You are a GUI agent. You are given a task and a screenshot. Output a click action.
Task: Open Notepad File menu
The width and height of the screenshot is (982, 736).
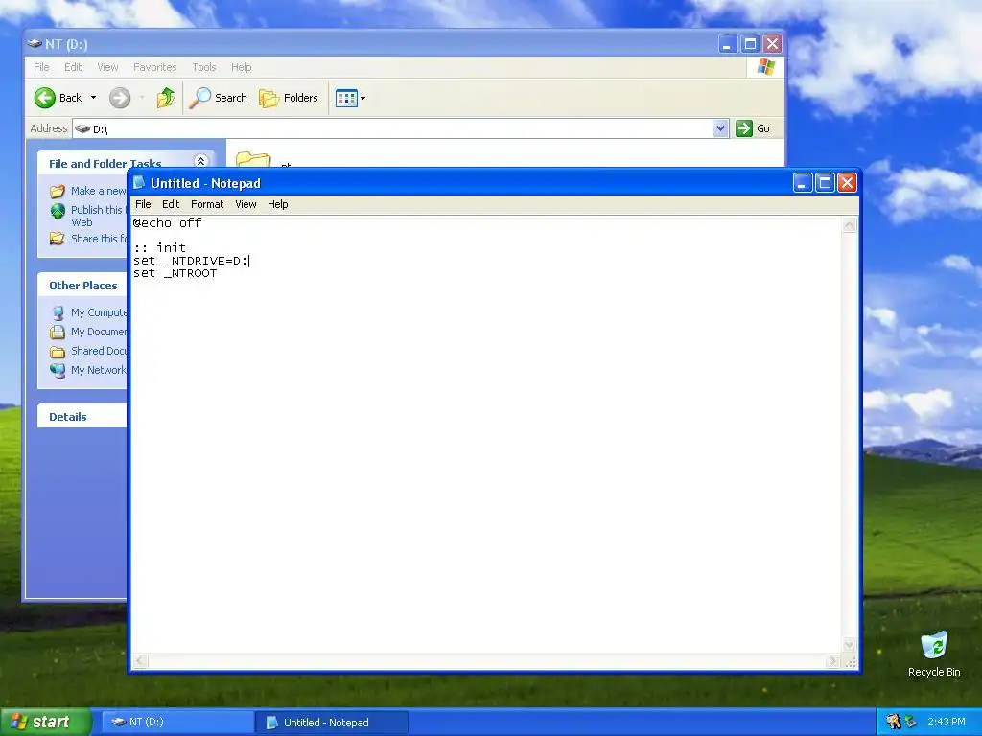coord(143,204)
